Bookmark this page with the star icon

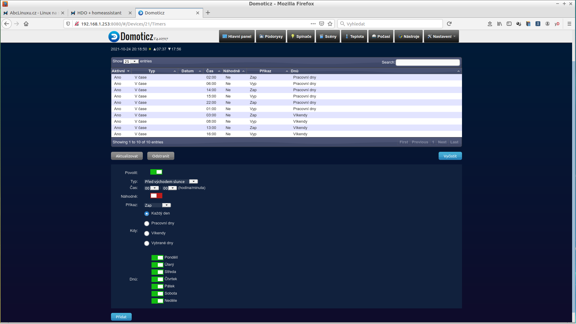coord(330,24)
